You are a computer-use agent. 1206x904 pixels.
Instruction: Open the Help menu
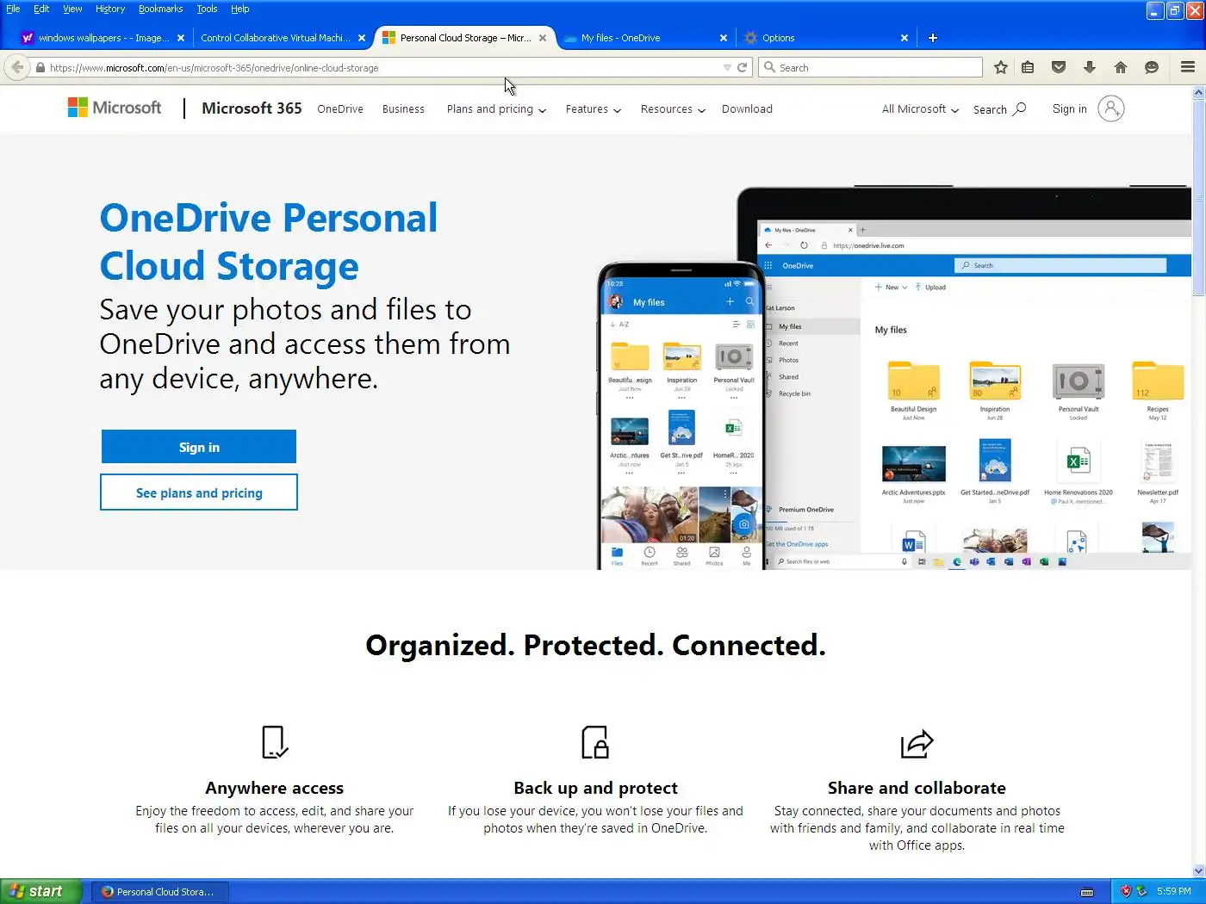[x=239, y=9]
